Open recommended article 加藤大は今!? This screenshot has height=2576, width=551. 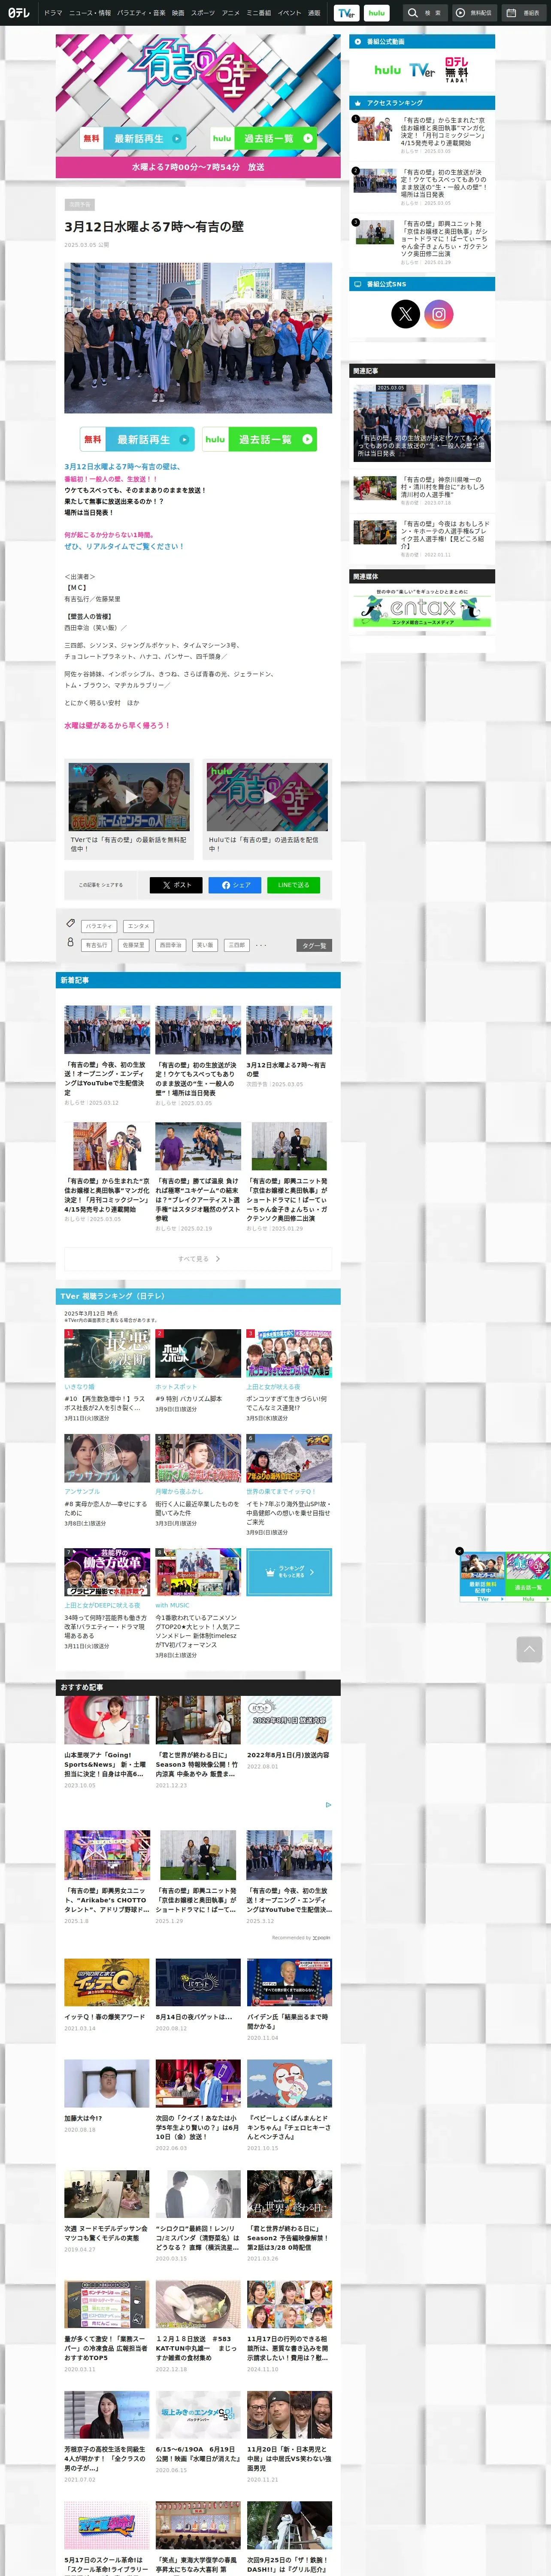coord(107,2096)
